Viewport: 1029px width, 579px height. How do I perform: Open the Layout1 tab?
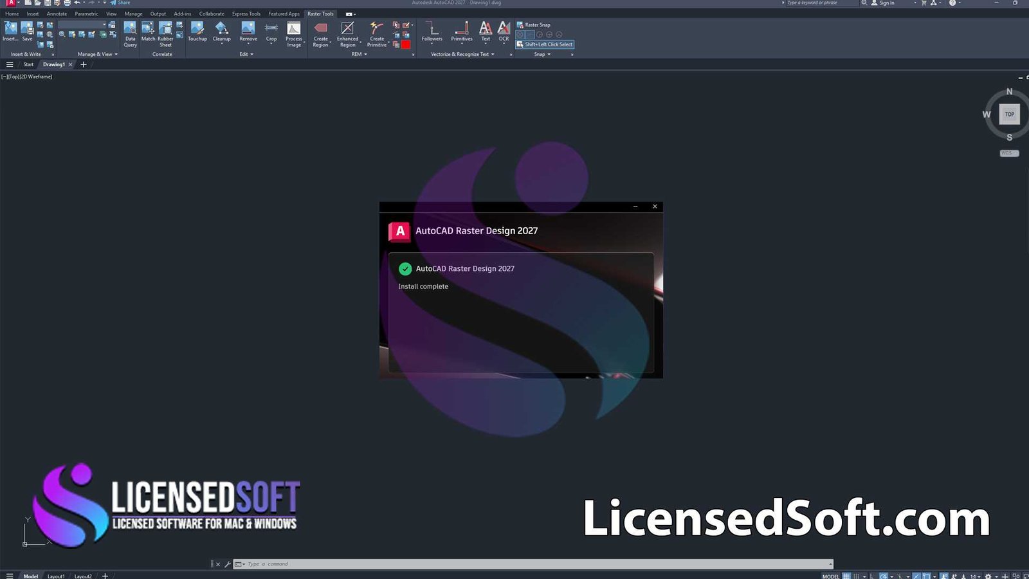pyautogui.click(x=57, y=576)
